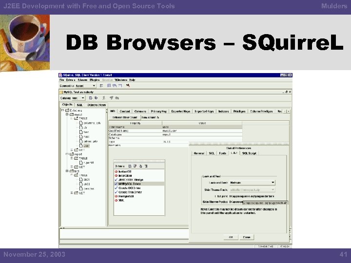Click the checkmark icon beside Oracle Thin Driver
351x263 pixels.
tap(116, 192)
